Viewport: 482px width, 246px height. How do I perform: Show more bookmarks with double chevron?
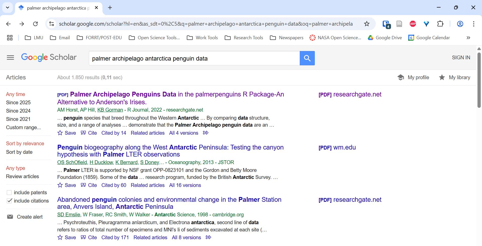468,38
